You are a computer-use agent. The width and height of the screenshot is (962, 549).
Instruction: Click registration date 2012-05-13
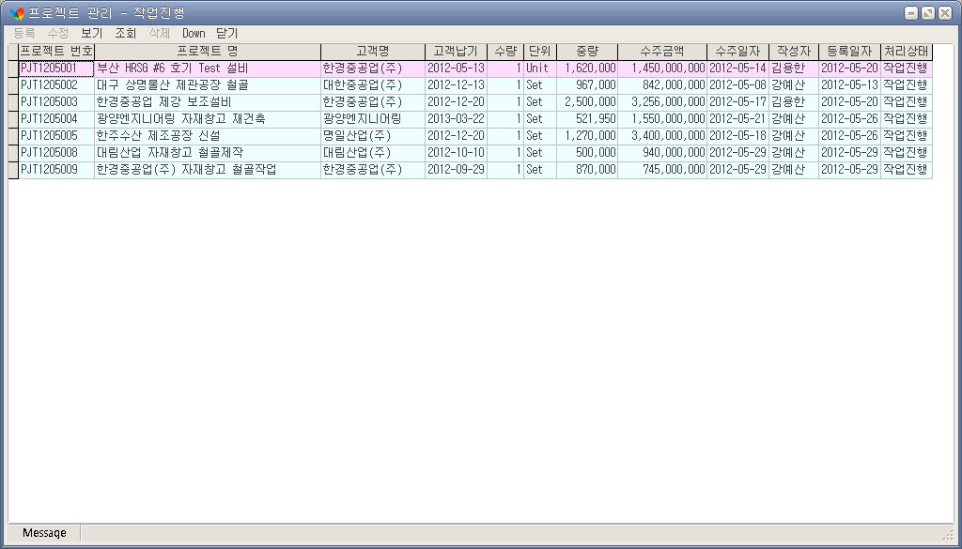point(849,85)
